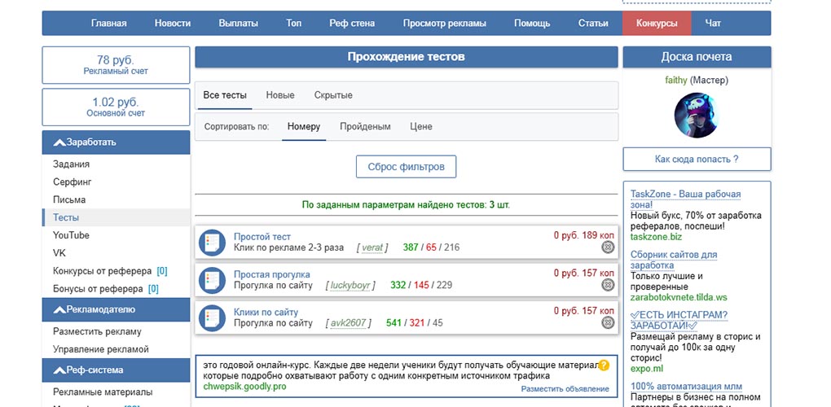831x407 pixels.
Task: Open the Как сюда попасть ? link
Action: 697,159
